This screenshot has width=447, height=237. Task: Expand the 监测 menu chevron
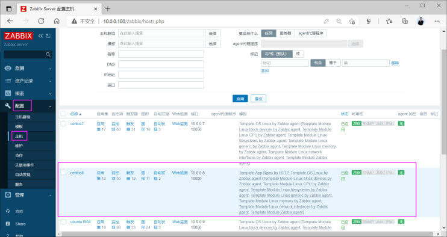[x=51, y=69]
